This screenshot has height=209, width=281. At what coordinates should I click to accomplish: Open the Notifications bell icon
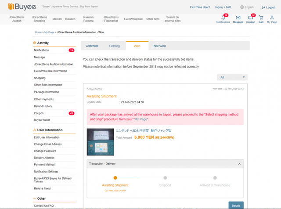coord(223,18)
